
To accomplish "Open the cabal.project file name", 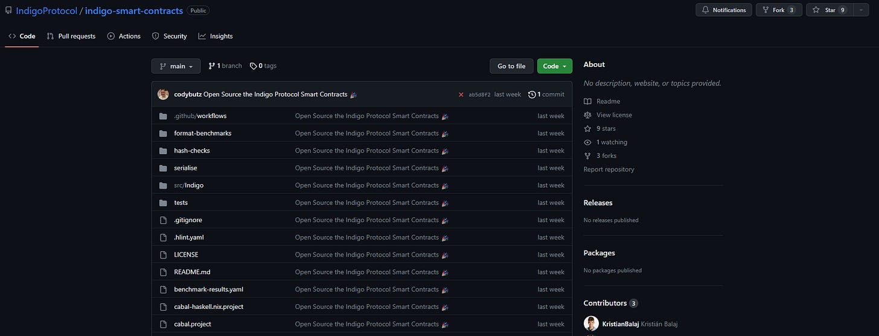I will [x=193, y=324].
